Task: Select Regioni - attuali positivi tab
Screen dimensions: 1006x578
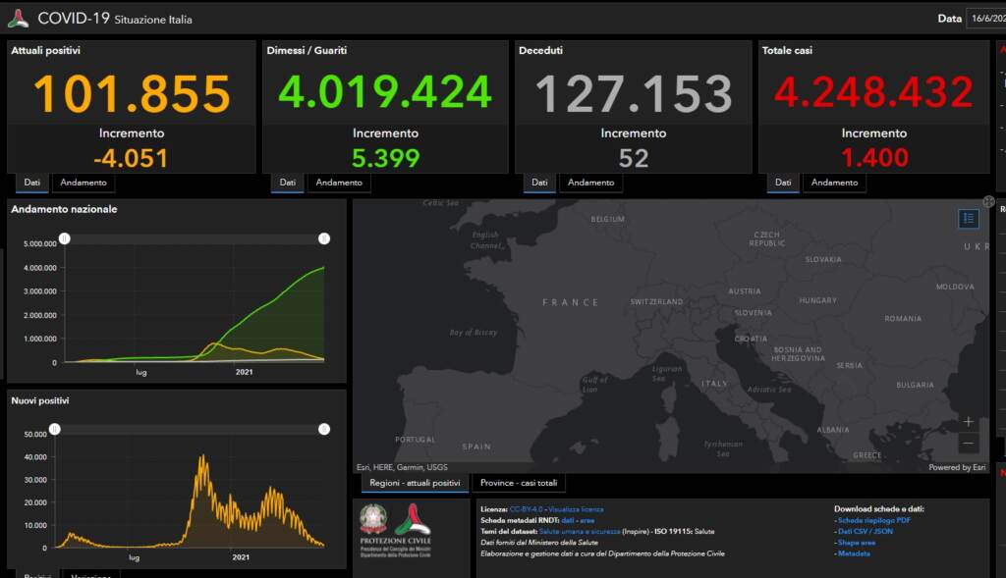Action: coord(414,483)
